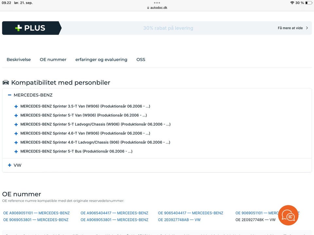Tap the car icon beside Kompatibilitet heading
314x235 pixels.
point(6,82)
